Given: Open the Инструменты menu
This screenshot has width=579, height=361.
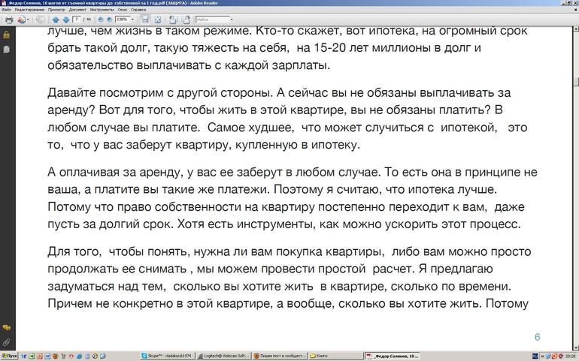Looking at the screenshot, I should [102, 10].
